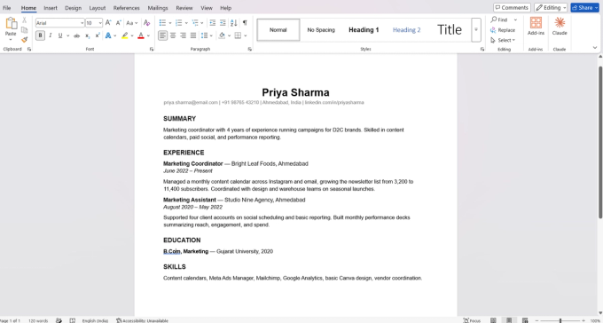
Task: Open Paragraph dialog launcher
Action: (250, 50)
